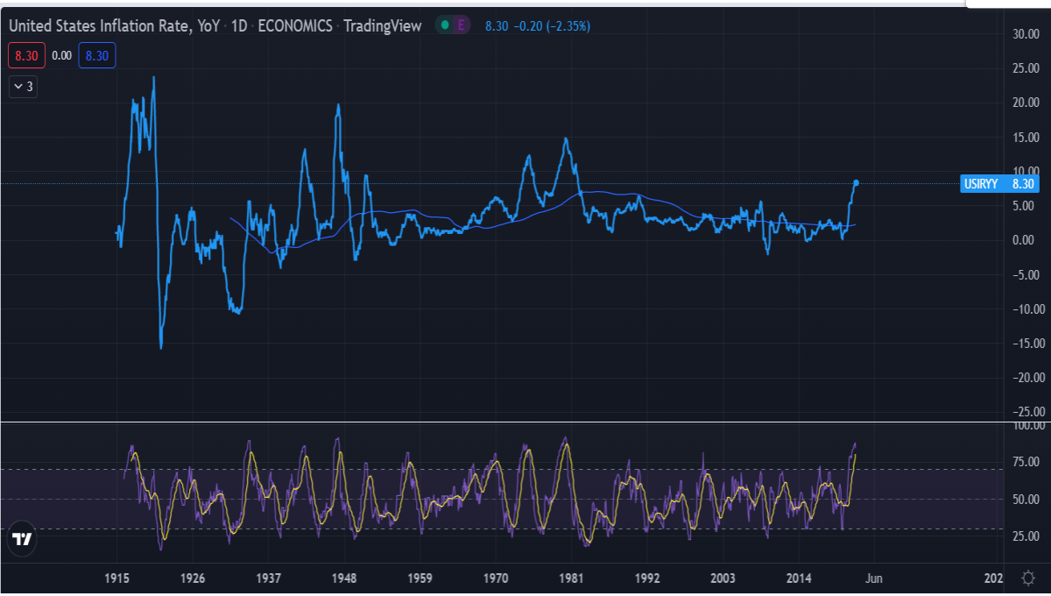Screen dimensions: 1051x596
Task: Open chart settings gear icon
Action: click(1027, 578)
